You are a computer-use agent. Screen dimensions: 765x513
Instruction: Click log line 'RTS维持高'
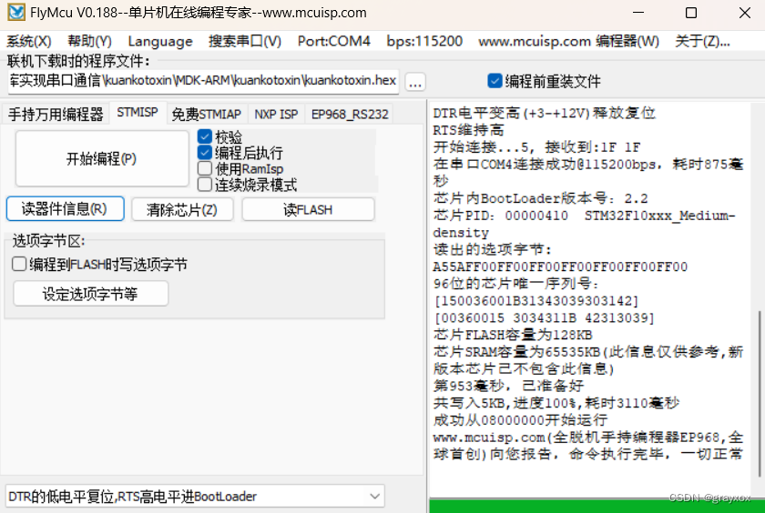pos(468,130)
